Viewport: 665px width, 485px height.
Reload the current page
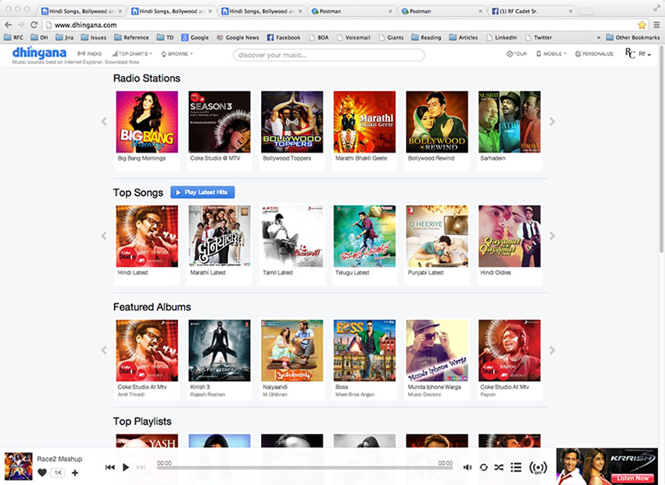pos(34,25)
